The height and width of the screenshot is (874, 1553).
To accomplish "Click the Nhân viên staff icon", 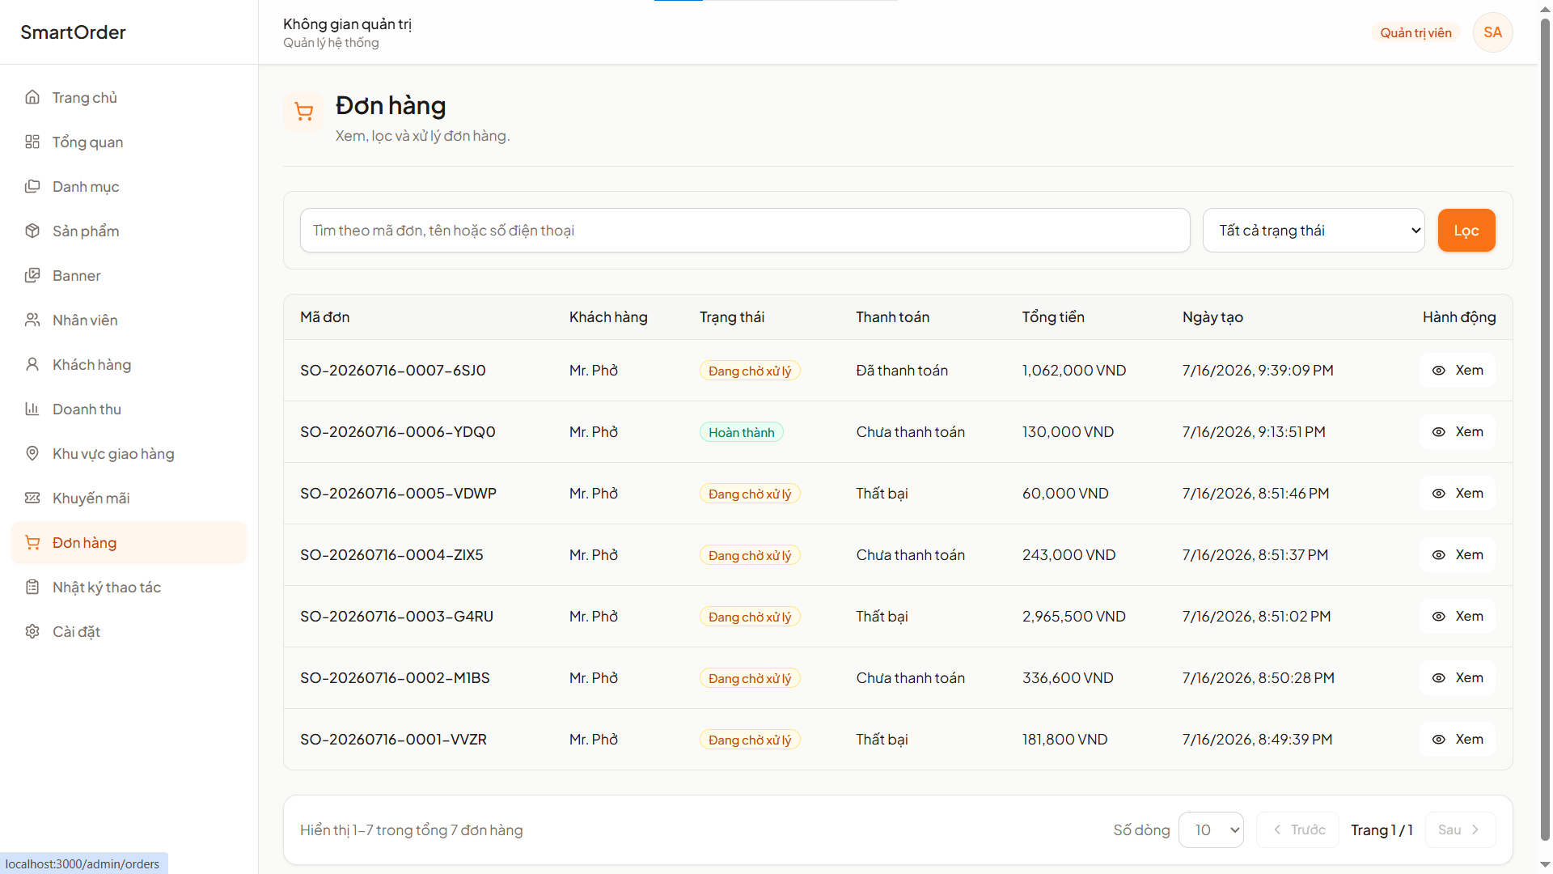I will coord(32,320).
